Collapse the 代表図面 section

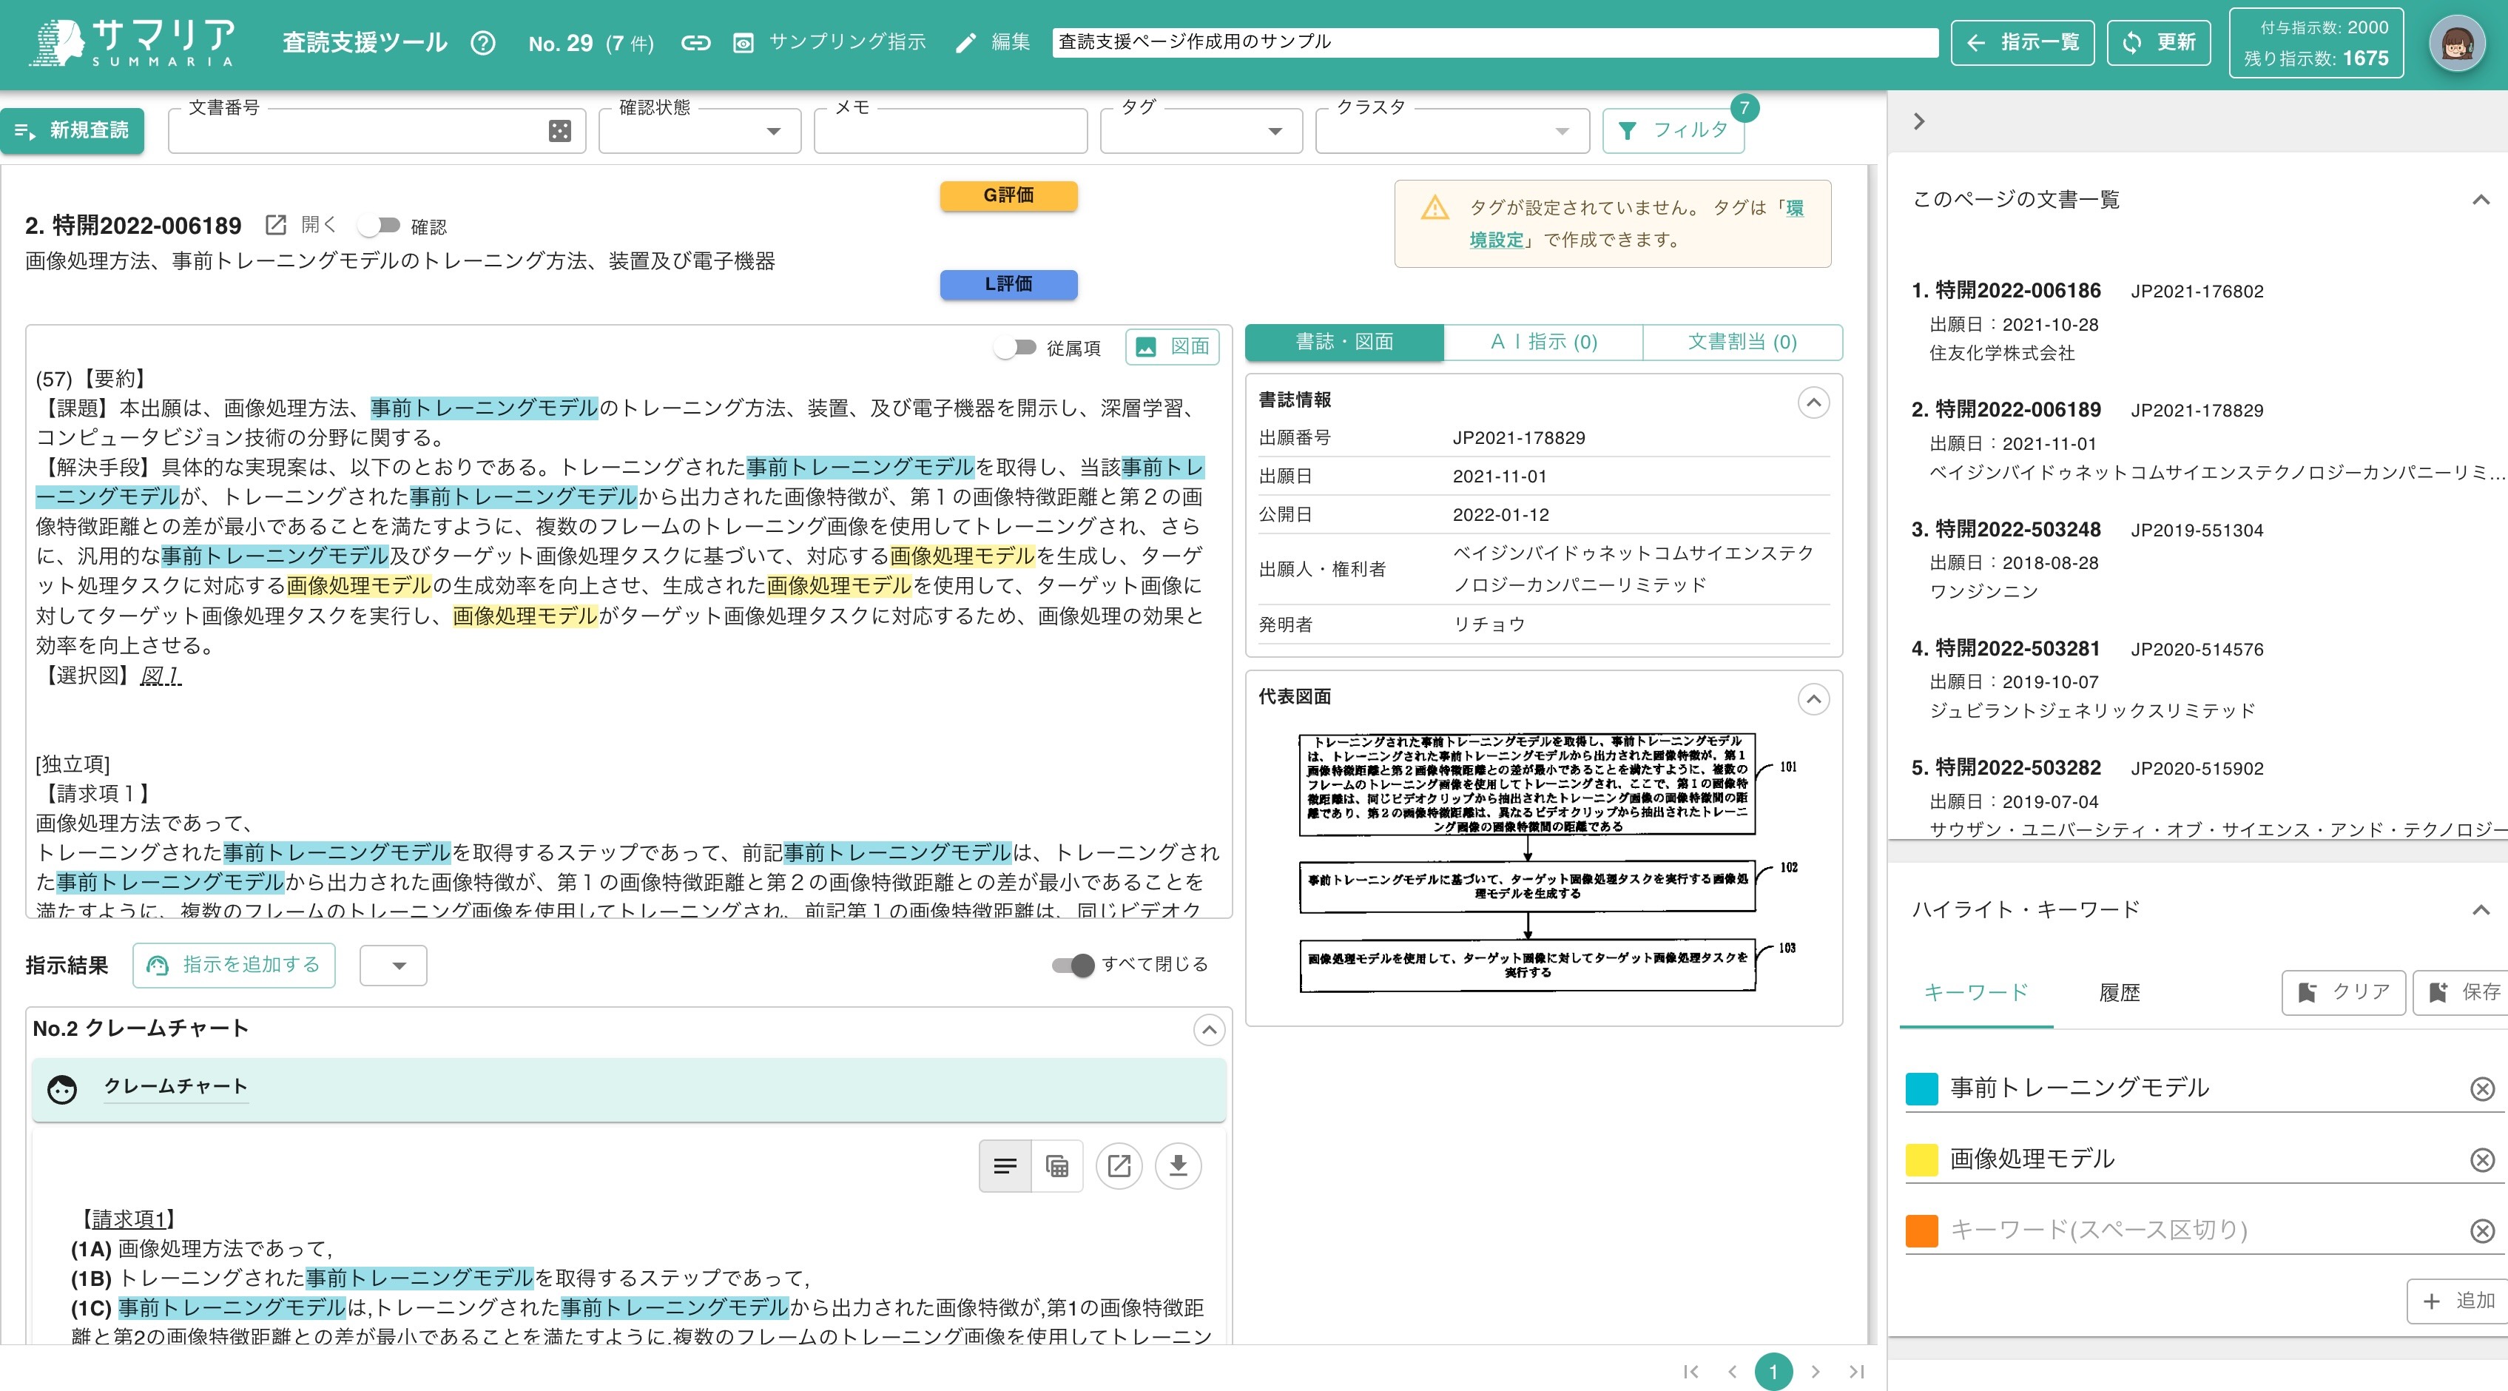pos(1813,699)
